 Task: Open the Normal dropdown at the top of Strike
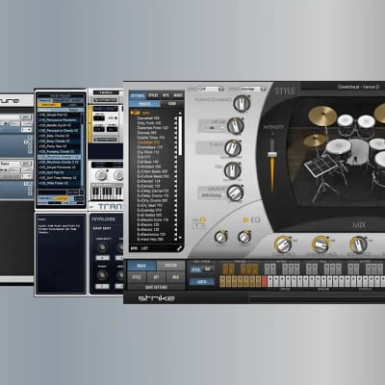click(253, 89)
